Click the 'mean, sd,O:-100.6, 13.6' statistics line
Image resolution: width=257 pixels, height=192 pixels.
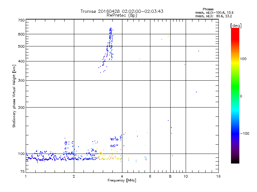[214, 12]
